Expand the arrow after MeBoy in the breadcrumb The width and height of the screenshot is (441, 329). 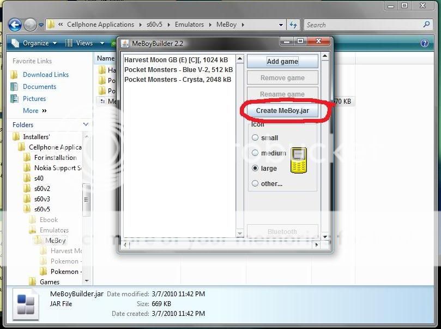tap(243, 25)
